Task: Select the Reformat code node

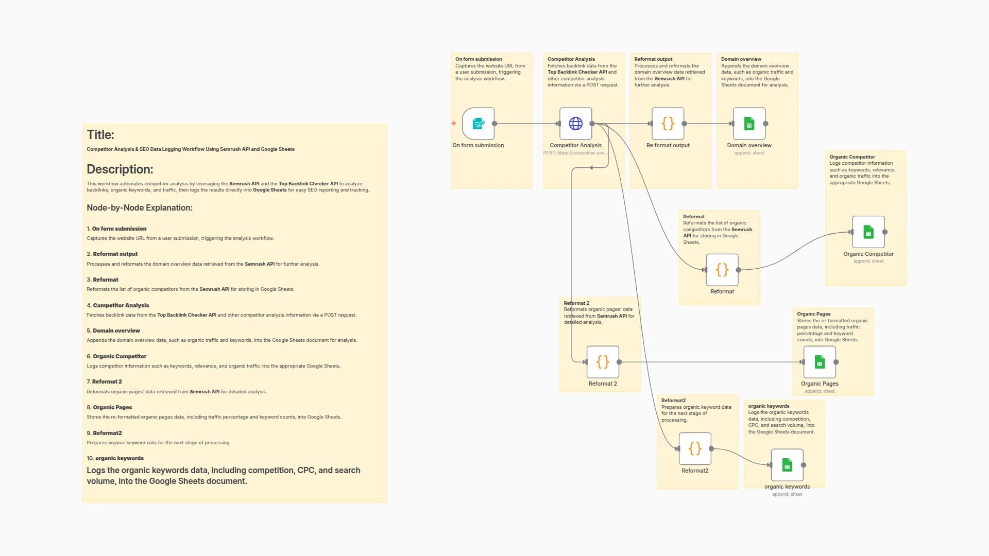Action: pyautogui.click(x=722, y=270)
